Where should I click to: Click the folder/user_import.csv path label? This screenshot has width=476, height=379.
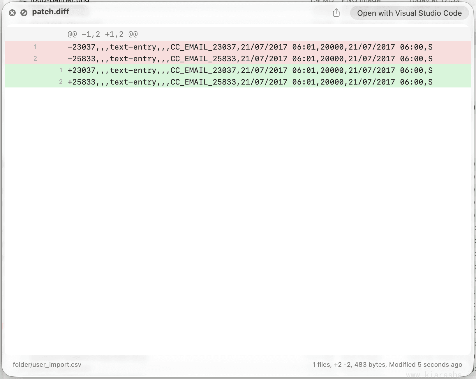(47, 364)
